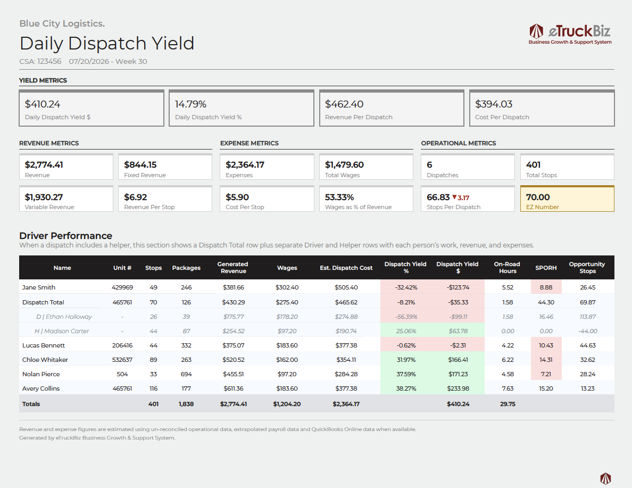This screenshot has width=632, height=488.
Task: Click the Name column header
Action: click(62, 268)
